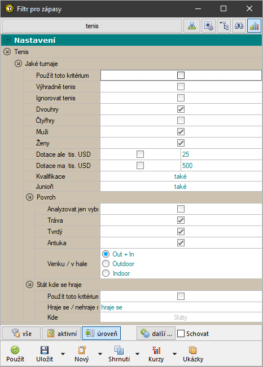This screenshot has width=263, height=367.
Task: Click the další ... button
Action: coord(156,333)
